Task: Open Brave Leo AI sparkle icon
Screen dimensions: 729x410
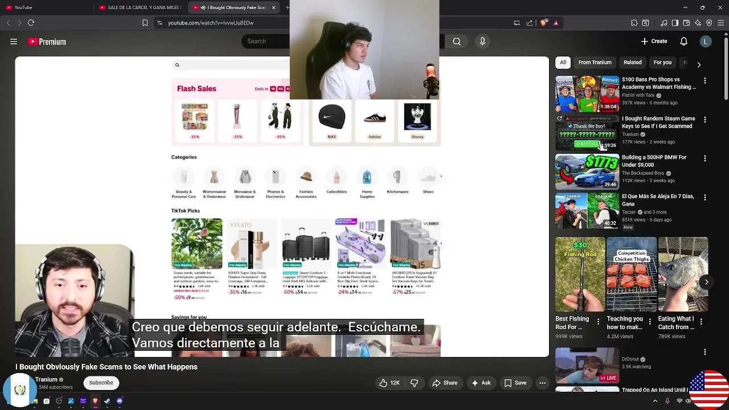Action: 698,23
